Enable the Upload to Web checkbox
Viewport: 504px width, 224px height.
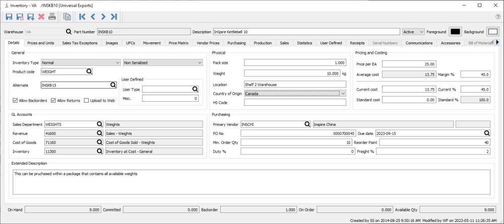coord(86,101)
